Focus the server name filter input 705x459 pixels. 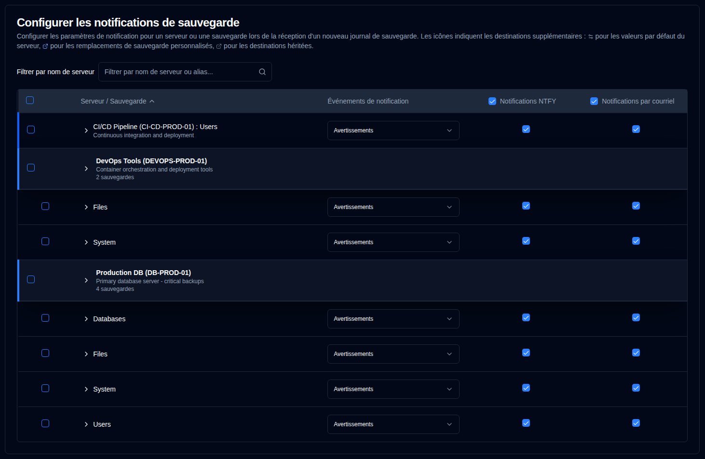[x=185, y=72]
